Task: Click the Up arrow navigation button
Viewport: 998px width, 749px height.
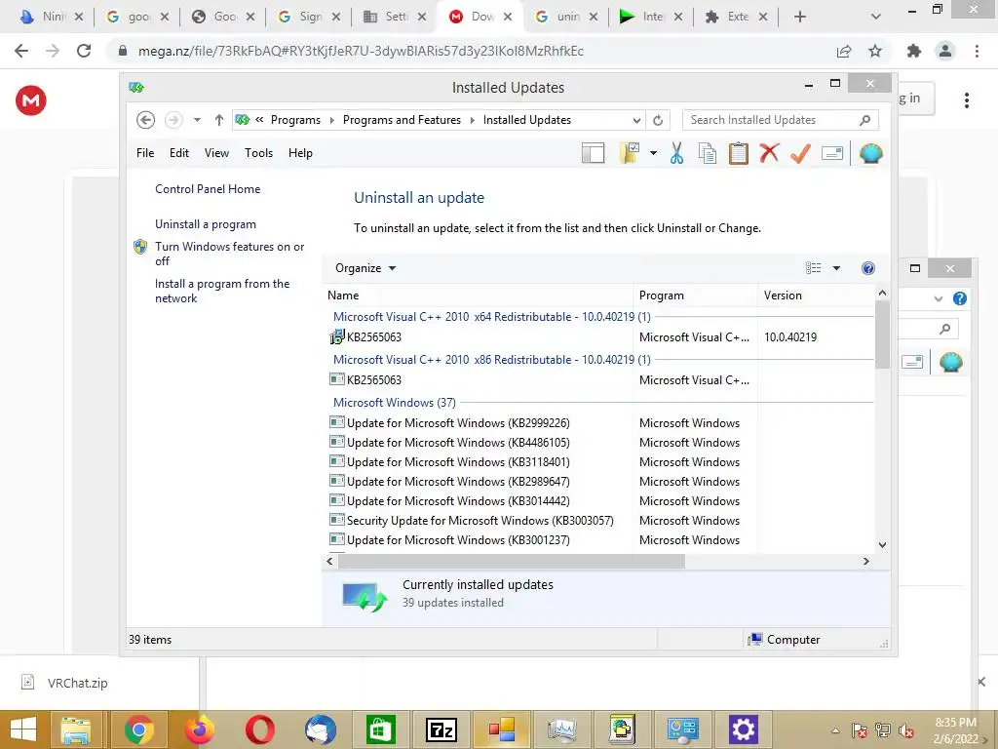Action: [219, 120]
